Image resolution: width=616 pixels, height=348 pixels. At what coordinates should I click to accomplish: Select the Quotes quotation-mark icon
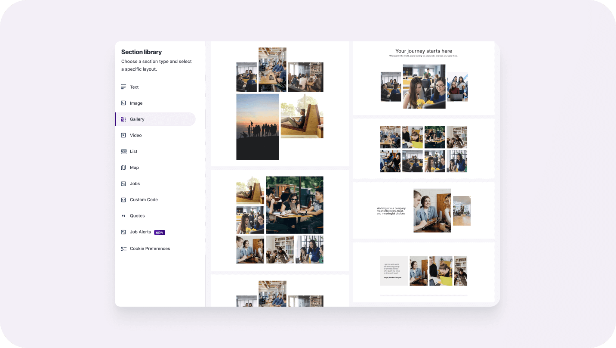(x=123, y=215)
